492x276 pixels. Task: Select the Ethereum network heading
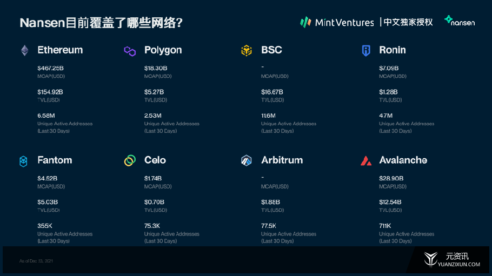[x=60, y=50]
